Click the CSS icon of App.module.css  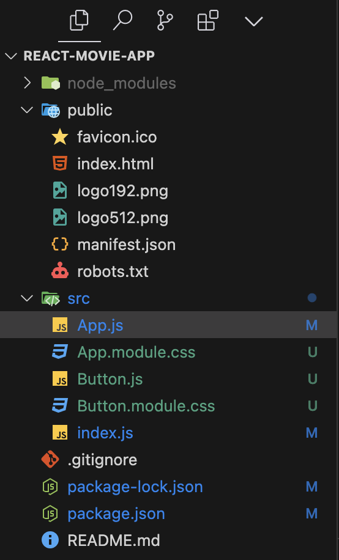coord(60,352)
